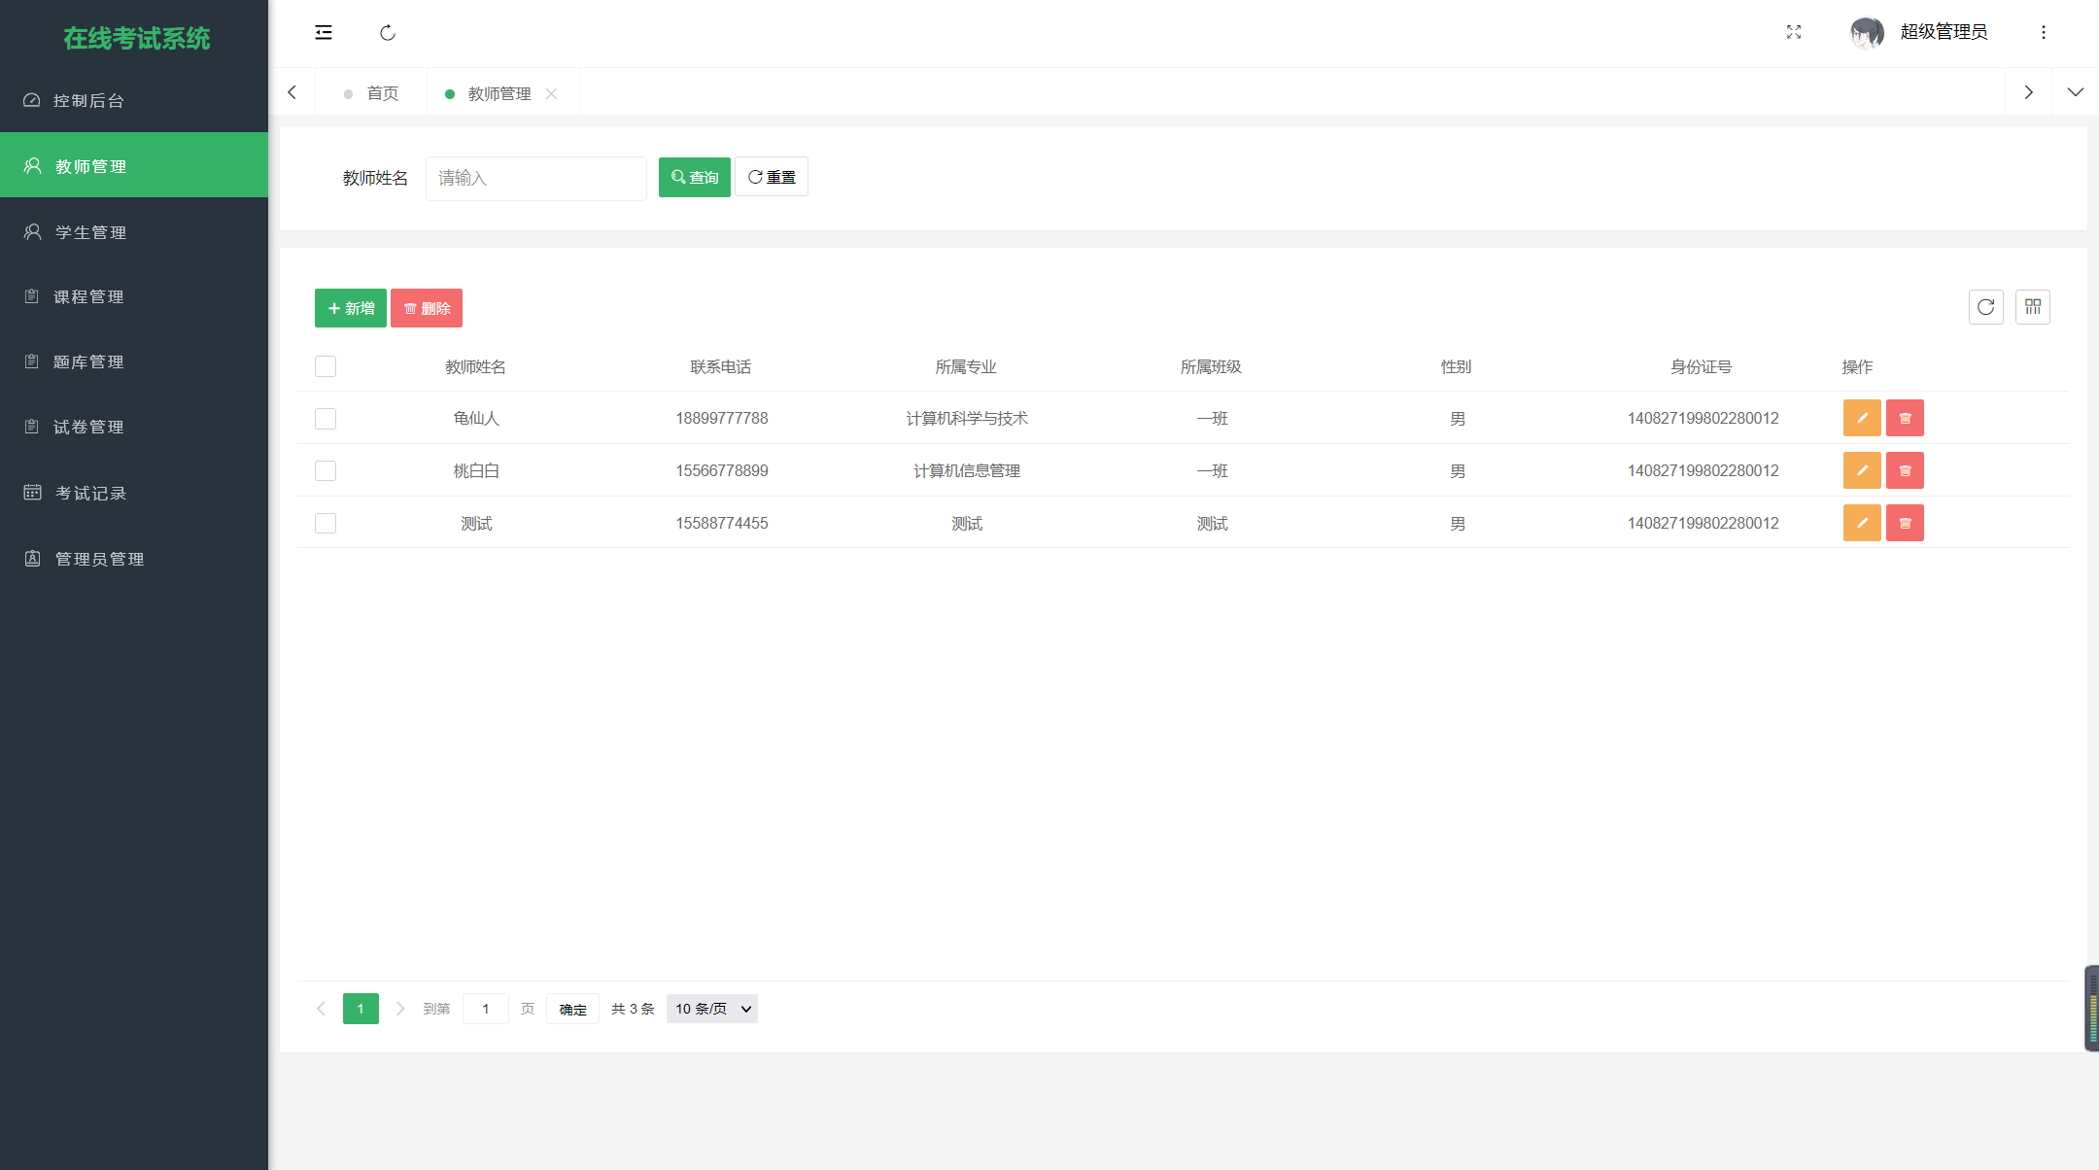Open 学生管理 in the sidebar
Image resolution: width=2099 pixels, height=1170 pixels.
89,231
